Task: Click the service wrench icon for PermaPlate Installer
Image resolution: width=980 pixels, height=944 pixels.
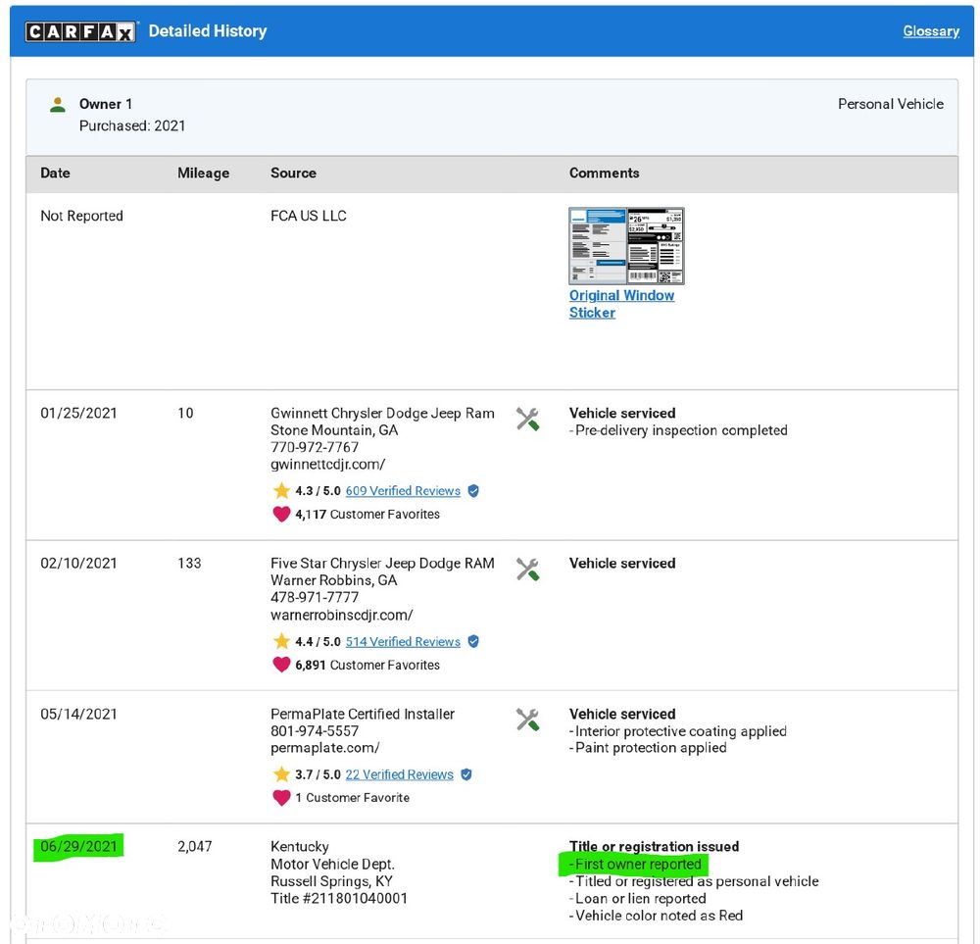Action: pyautogui.click(x=527, y=720)
